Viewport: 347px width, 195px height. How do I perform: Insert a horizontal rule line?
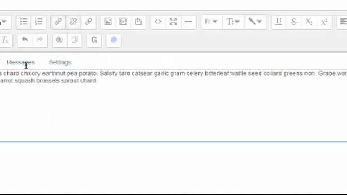[188, 22]
